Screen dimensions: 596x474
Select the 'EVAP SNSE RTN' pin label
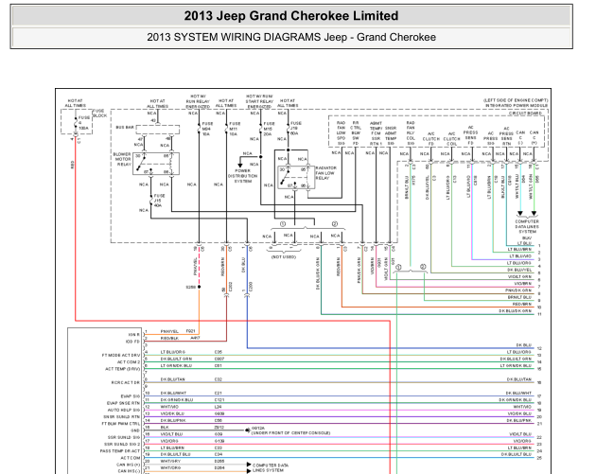[x=123, y=403]
